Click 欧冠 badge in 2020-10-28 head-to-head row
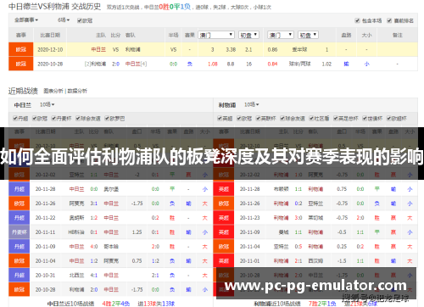 pyautogui.click(x=21, y=64)
